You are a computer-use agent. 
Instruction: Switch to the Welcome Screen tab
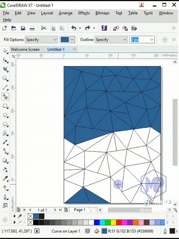[25, 49]
